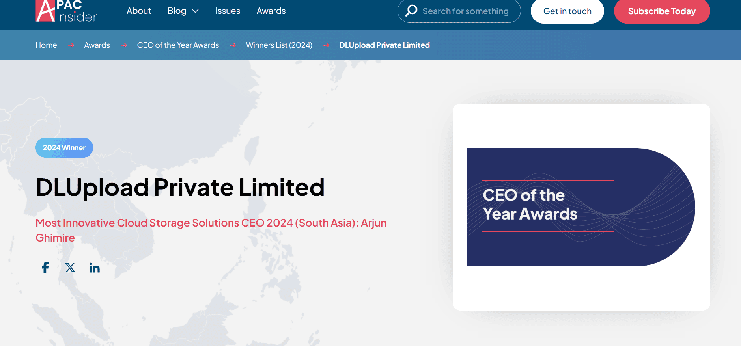
Task: Open the Blog menu
Action: [x=177, y=11]
